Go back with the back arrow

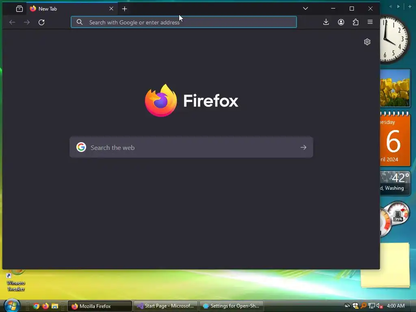pyautogui.click(x=12, y=22)
